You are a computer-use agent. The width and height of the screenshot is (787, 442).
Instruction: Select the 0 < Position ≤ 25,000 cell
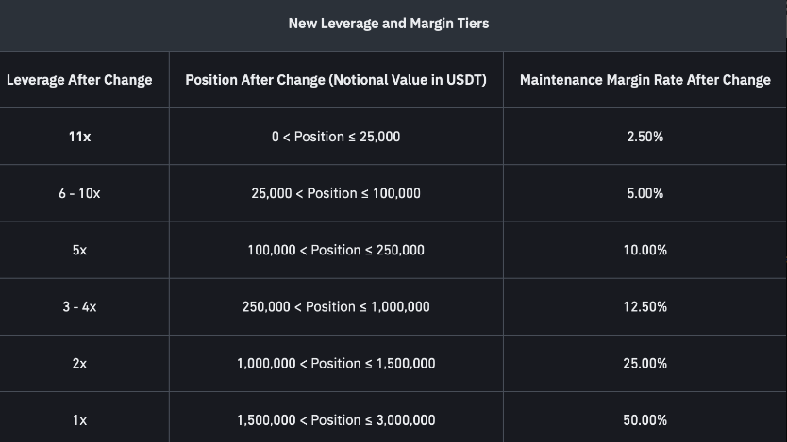336,137
